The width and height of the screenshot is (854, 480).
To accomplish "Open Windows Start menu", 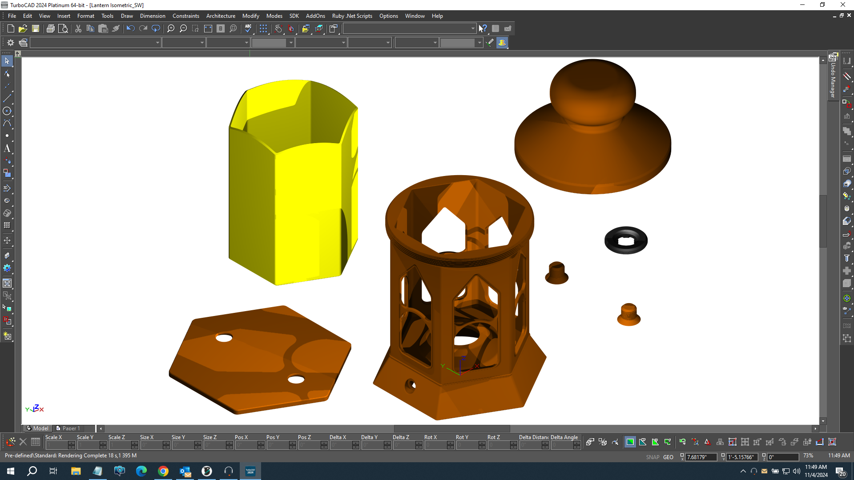I will tap(11, 471).
